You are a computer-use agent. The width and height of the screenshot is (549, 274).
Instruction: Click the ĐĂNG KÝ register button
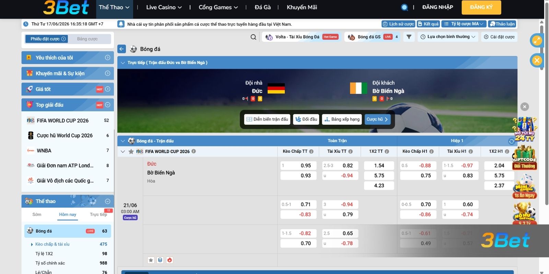(x=481, y=7)
